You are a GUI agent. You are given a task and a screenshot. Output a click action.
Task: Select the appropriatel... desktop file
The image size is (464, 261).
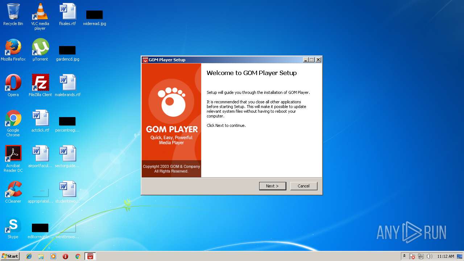(40, 195)
